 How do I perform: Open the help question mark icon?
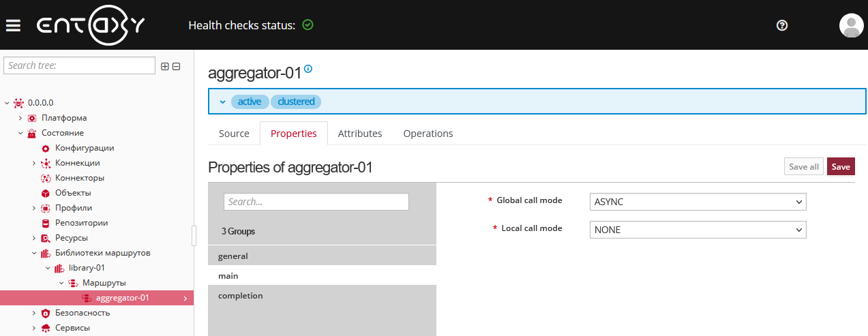click(x=782, y=25)
